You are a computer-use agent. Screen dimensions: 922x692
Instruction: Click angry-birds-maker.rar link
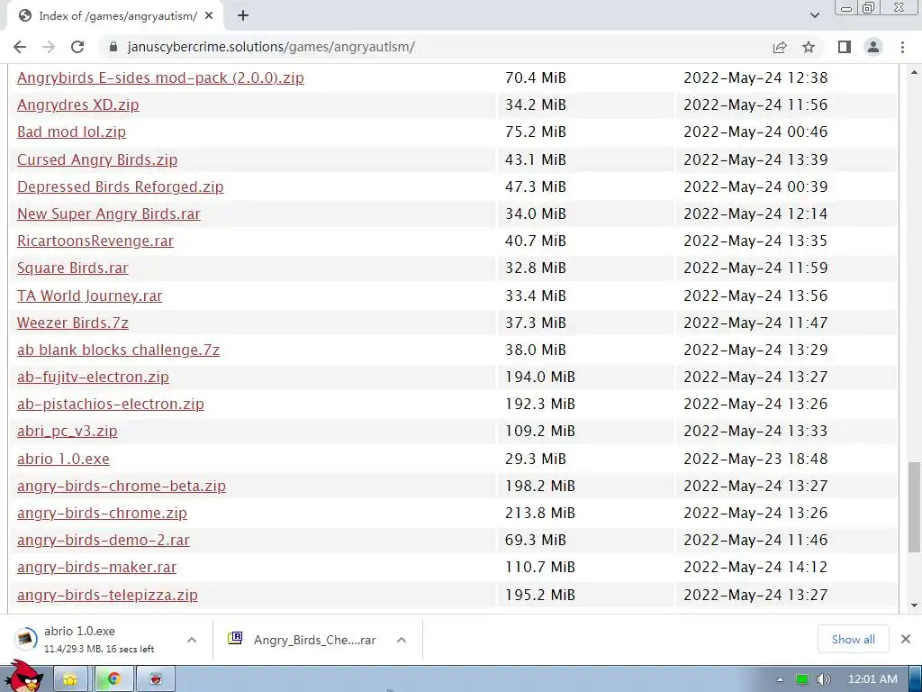click(96, 567)
